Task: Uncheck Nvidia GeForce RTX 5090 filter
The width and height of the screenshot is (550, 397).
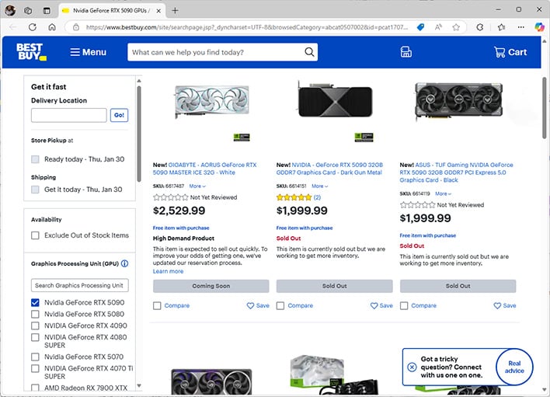Action: pos(35,302)
